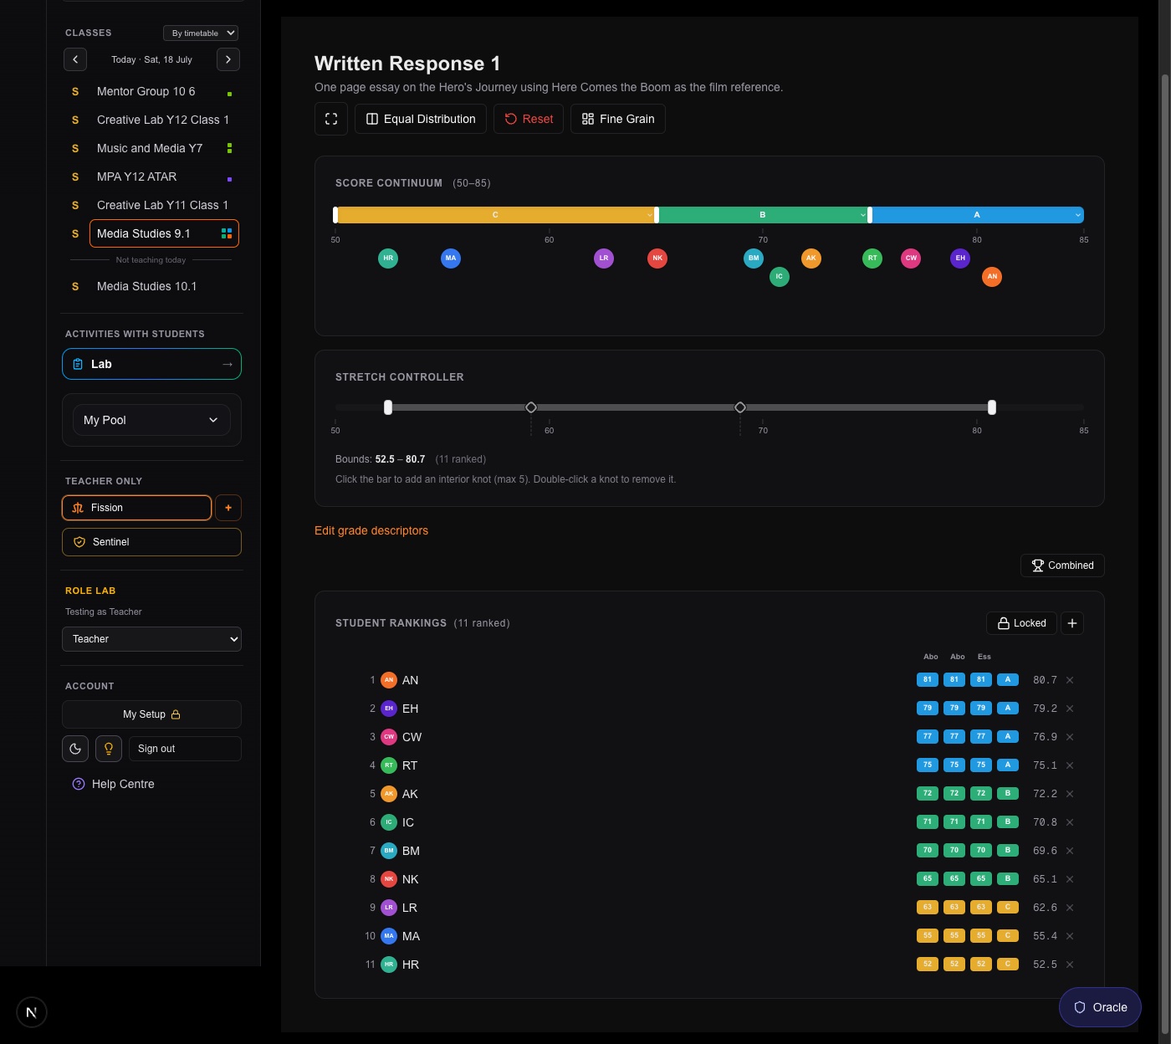1171x1044 pixels.
Task: Click the B/A boundary handle on continuum
Action: pyautogui.click(x=870, y=215)
